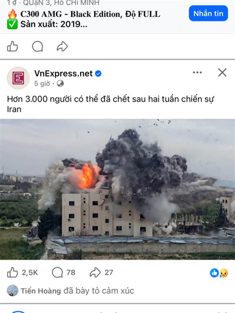235x313 pixels.
Task: Open three-dot options for VnExpress post
Action: pyautogui.click(x=197, y=72)
